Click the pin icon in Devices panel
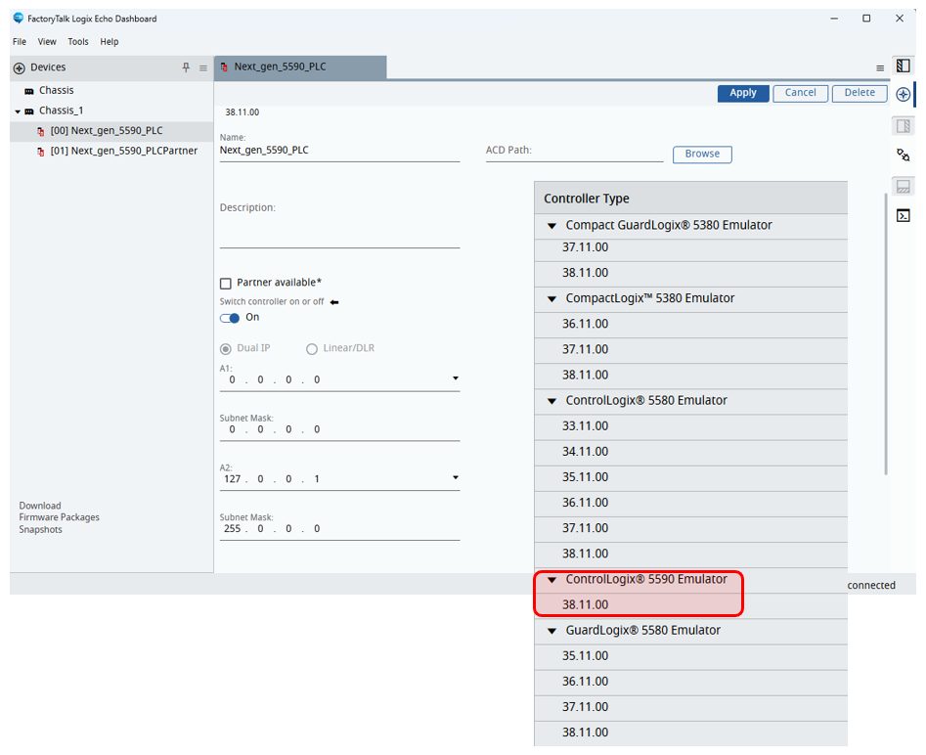The height and width of the screenshot is (755, 926). (186, 67)
